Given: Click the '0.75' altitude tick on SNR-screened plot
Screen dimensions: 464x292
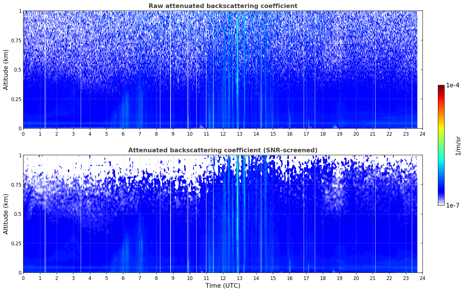Looking at the screenshot, I should point(16,185).
